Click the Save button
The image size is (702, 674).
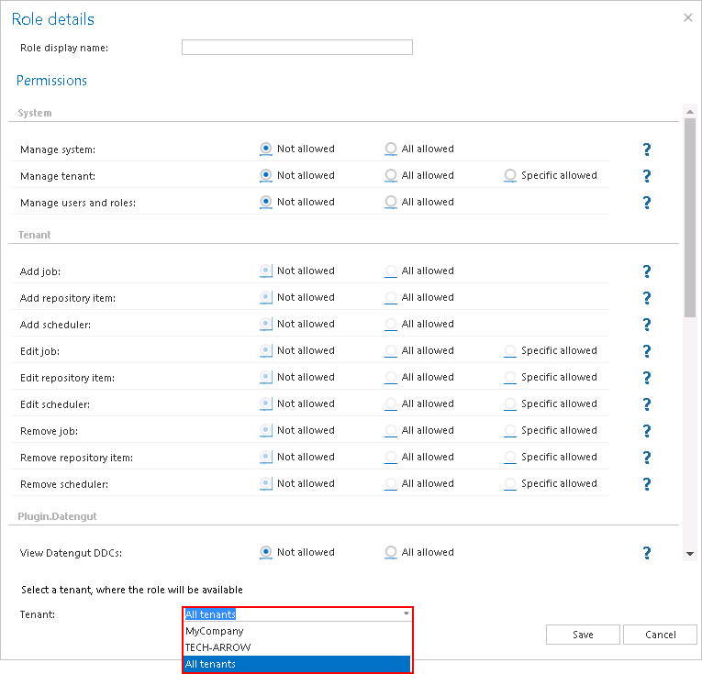tap(583, 635)
